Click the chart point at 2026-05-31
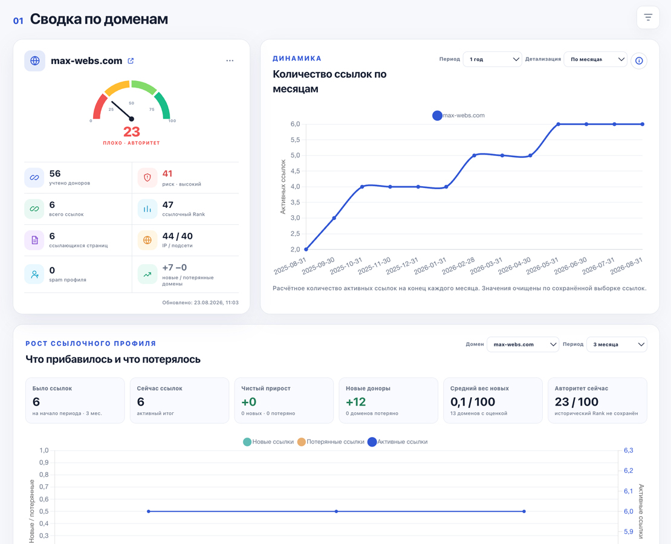The image size is (671, 544). click(x=559, y=124)
